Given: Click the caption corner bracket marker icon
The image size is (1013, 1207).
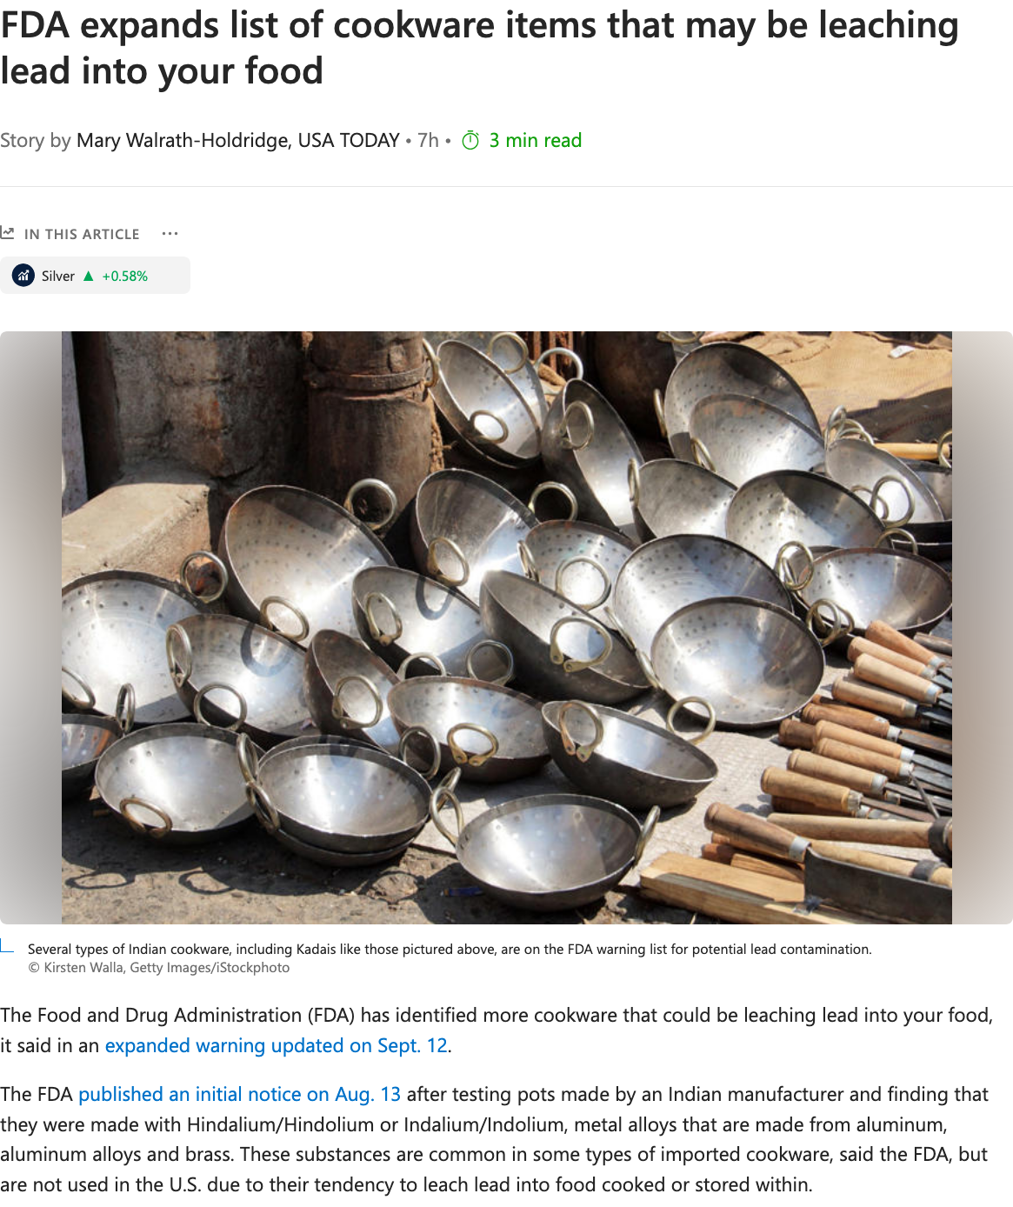Looking at the screenshot, I should point(6,946).
